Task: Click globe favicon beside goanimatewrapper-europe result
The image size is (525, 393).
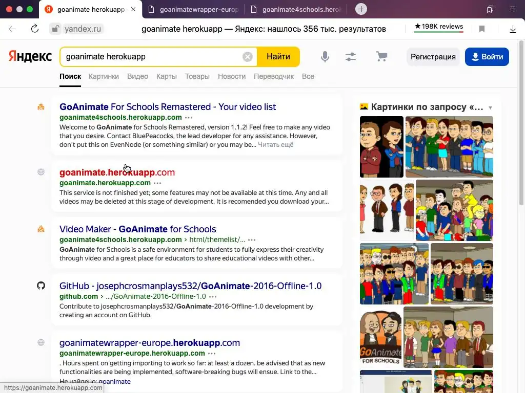Action: click(41, 342)
